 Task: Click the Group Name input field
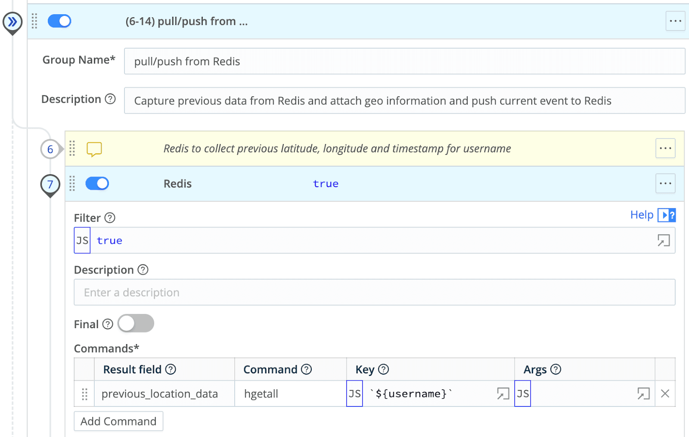click(x=404, y=62)
